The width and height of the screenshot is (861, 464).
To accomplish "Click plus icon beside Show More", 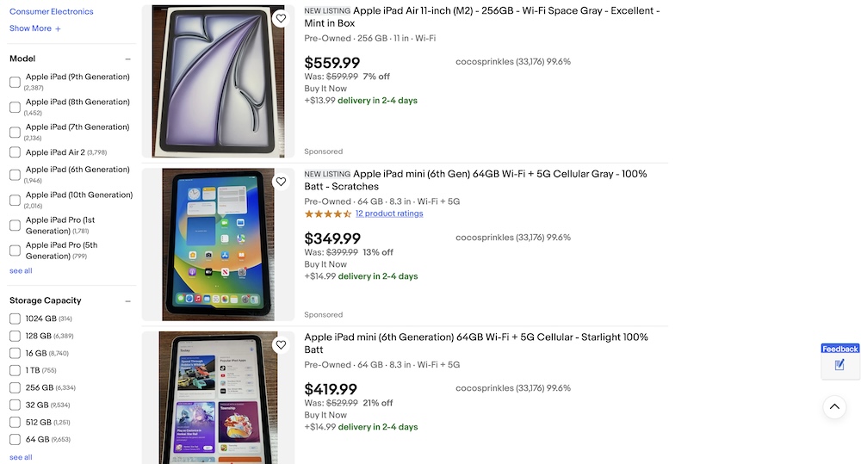I will tap(58, 29).
